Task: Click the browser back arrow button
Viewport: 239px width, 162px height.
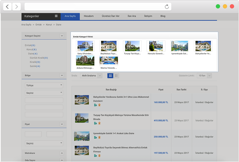Action: click(8, 6)
